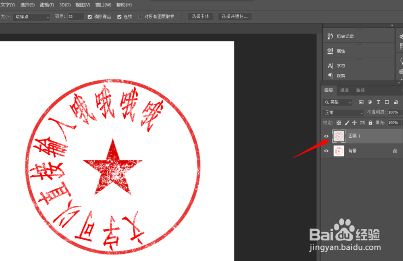Screen dimensions: 403x261
Task: Click the 选择并遮住 Select and Mask button
Action: click(235, 17)
